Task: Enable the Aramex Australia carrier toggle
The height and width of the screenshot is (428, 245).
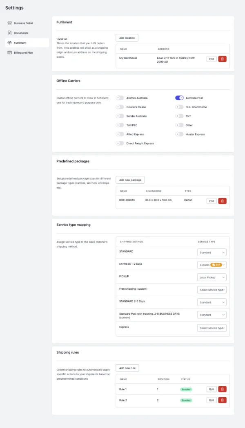Action: click(120, 98)
